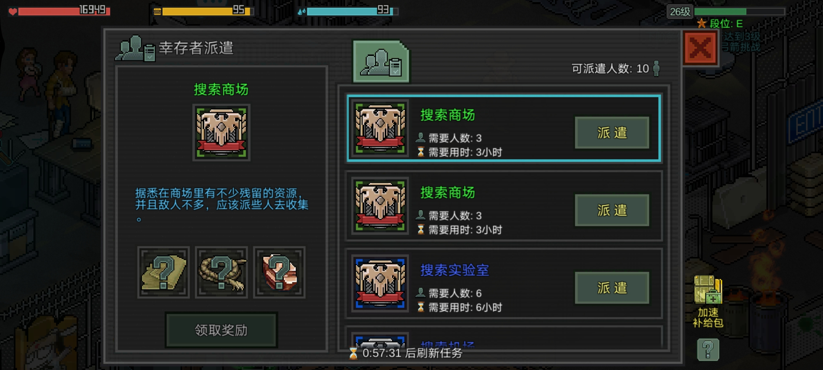
Task: Click the red health bar
Action: click(x=64, y=11)
